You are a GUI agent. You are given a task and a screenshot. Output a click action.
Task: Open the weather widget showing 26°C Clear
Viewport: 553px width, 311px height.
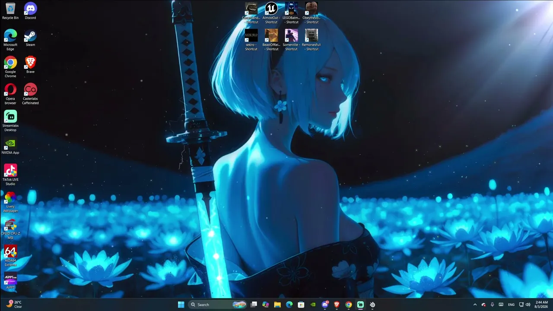[14, 305]
